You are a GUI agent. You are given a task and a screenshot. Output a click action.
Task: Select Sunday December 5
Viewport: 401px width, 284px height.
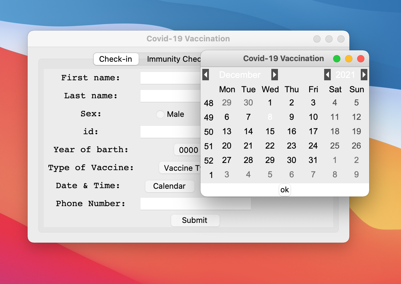[357, 103]
